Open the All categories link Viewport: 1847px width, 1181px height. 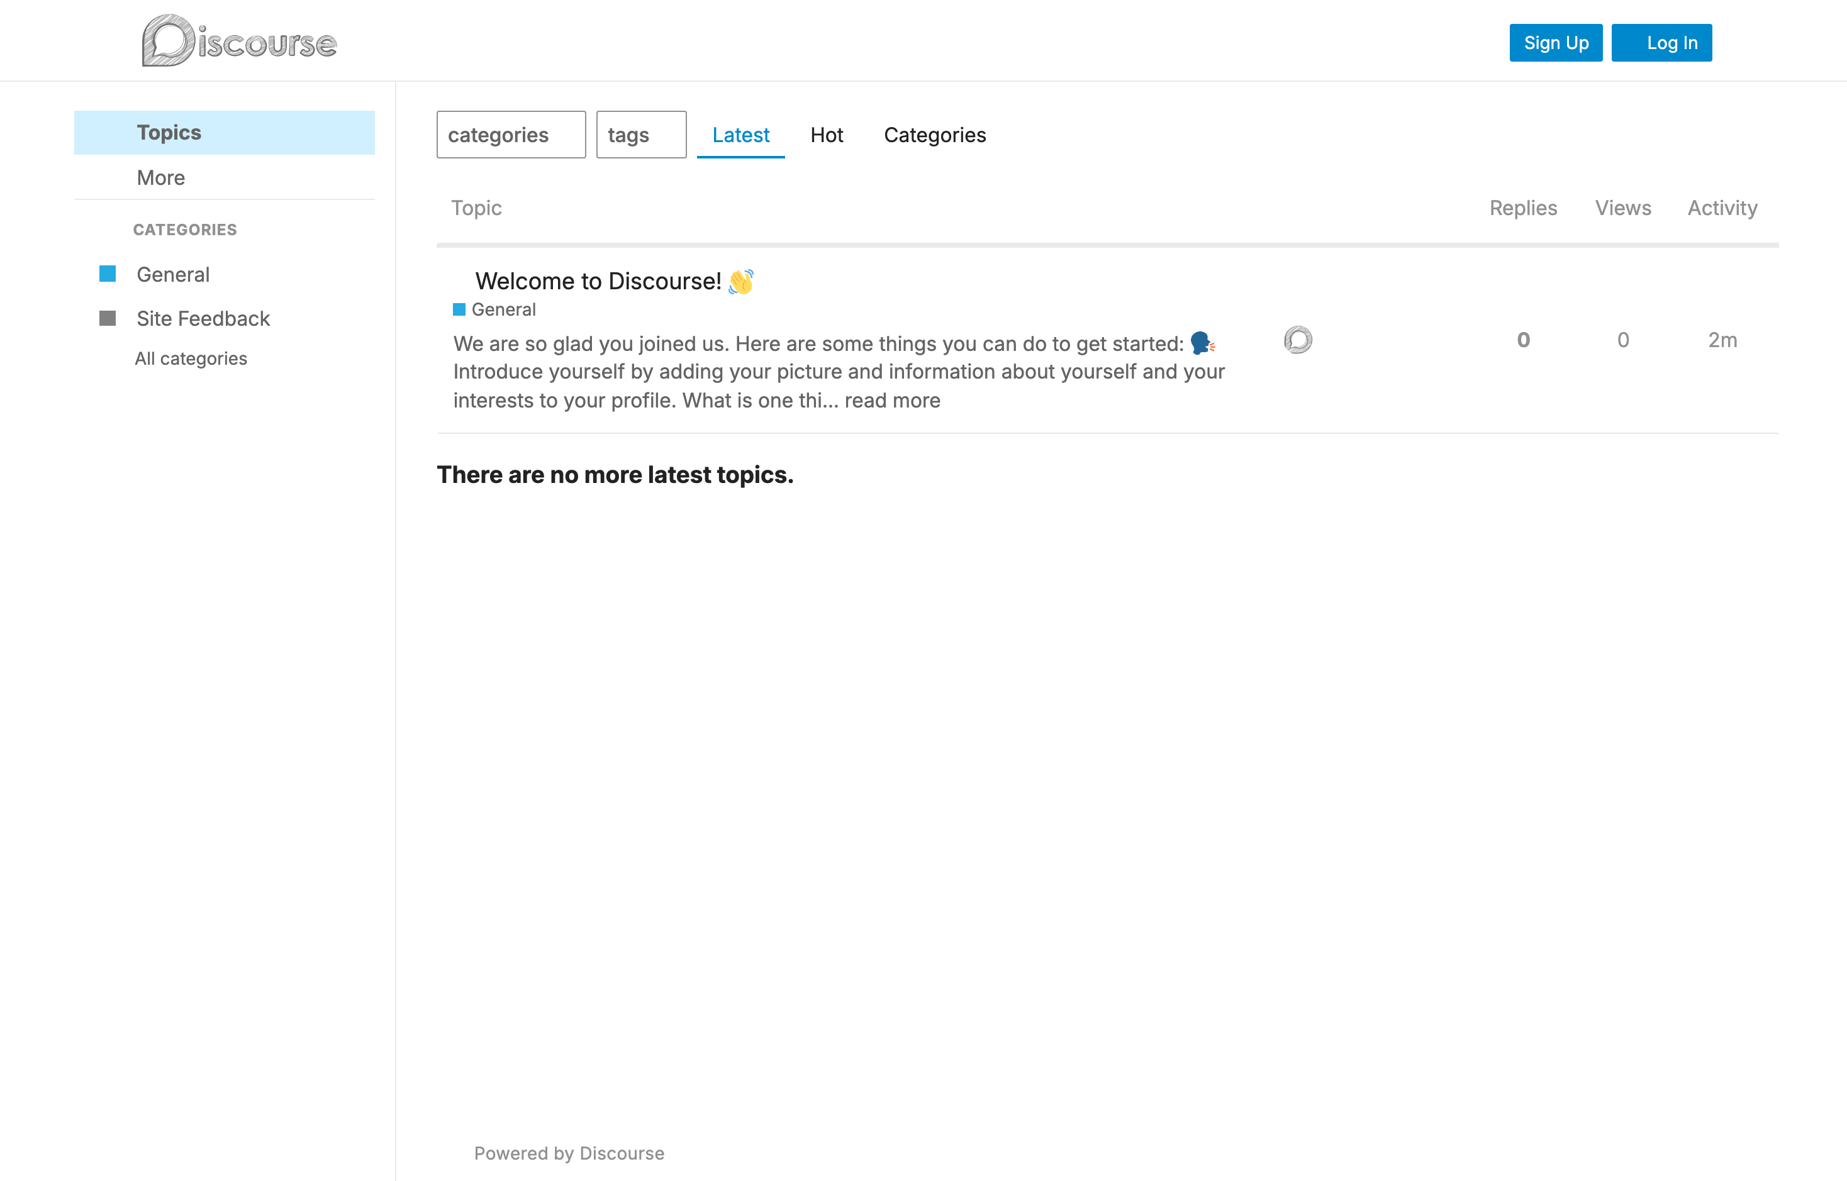pos(190,358)
